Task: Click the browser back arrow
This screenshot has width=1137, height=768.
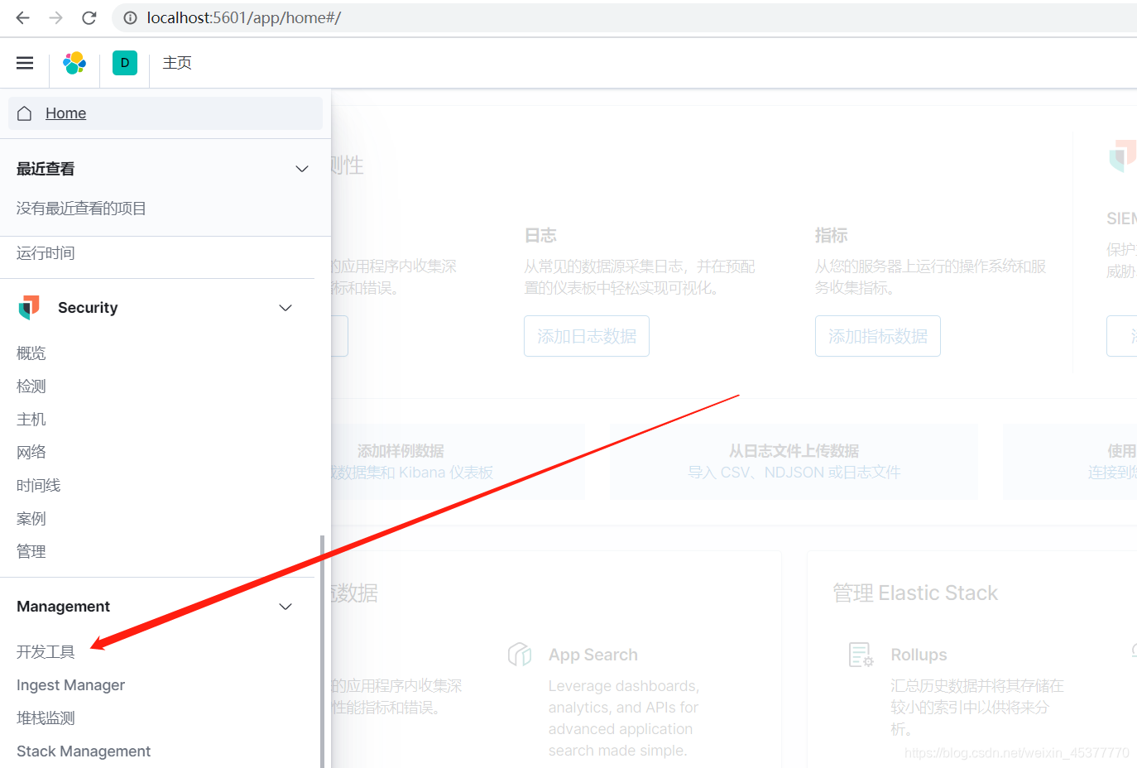Action: [x=22, y=17]
